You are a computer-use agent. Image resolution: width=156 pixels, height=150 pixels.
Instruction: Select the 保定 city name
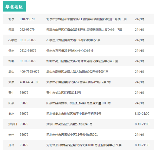click(x=11, y=51)
